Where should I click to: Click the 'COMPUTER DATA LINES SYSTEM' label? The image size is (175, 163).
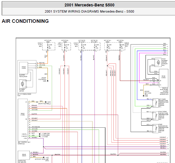(46, 135)
